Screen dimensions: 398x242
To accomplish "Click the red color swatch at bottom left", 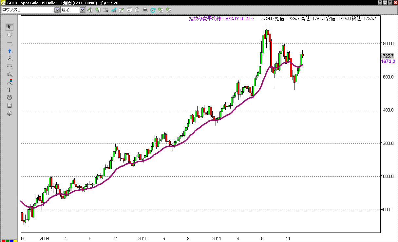I will click(3, 241).
